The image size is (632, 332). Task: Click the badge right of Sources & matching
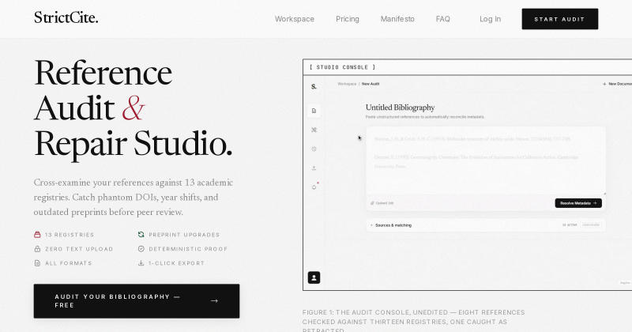[590, 225]
